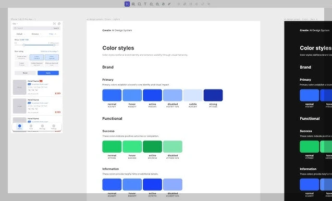
Task: Click the scan icon in phone mockup header
Action: click(x=54, y=24)
